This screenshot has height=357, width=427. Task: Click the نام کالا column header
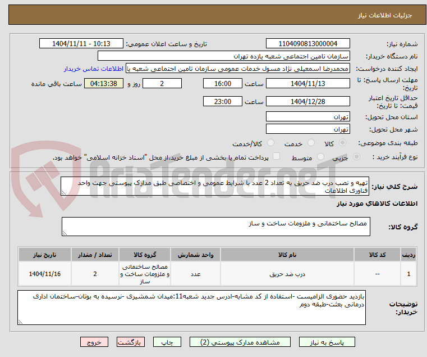pos(287,255)
